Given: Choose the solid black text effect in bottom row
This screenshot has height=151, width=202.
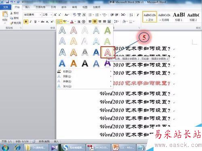Looking at the screenshot, I should [85, 63].
